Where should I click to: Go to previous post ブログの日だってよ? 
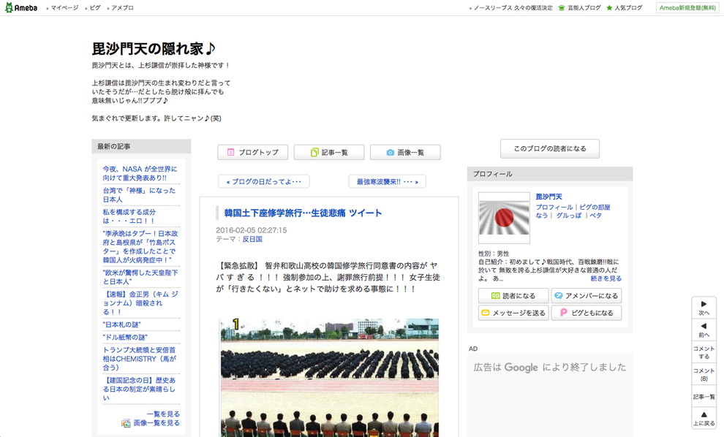click(264, 181)
